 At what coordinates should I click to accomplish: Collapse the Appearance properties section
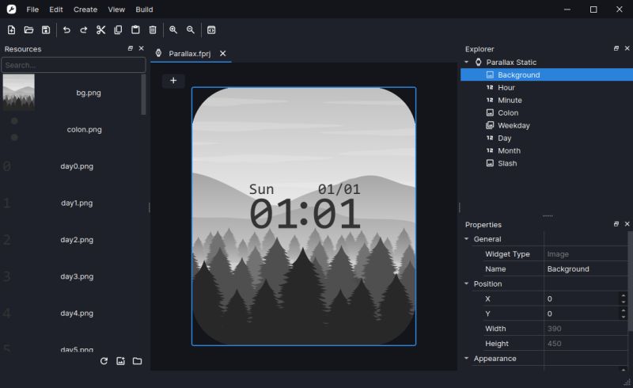[x=467, y=359]
